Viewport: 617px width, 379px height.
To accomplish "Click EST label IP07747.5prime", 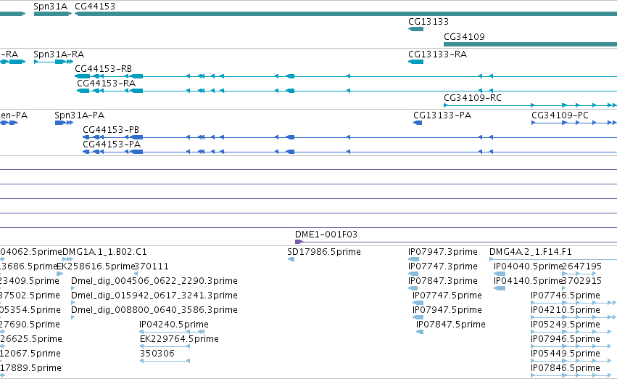I will point(447,296).
